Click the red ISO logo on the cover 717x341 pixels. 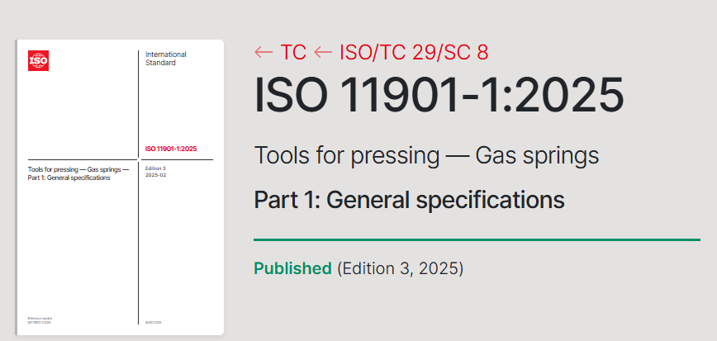pyautogui.click(x=38, y=61)
